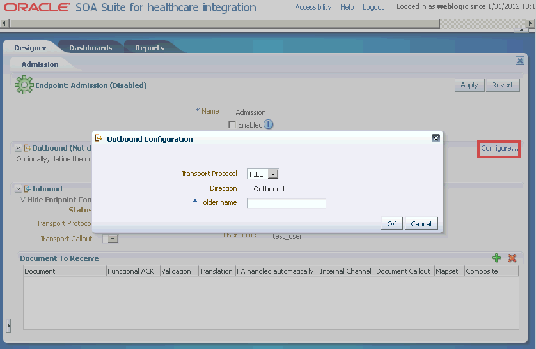Close the Admission tab panel
Screen dimensions: 536x349
click(520, 61)
